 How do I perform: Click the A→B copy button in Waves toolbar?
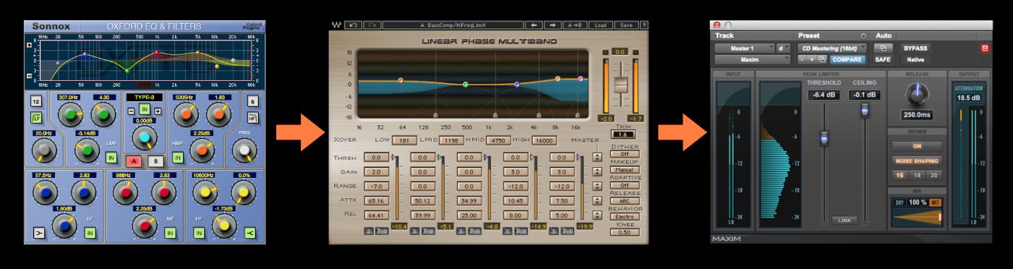575,25
